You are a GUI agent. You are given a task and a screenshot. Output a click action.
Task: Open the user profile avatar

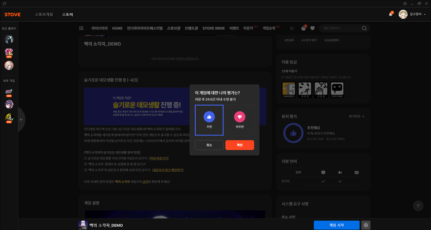click(x=403, y=14)
